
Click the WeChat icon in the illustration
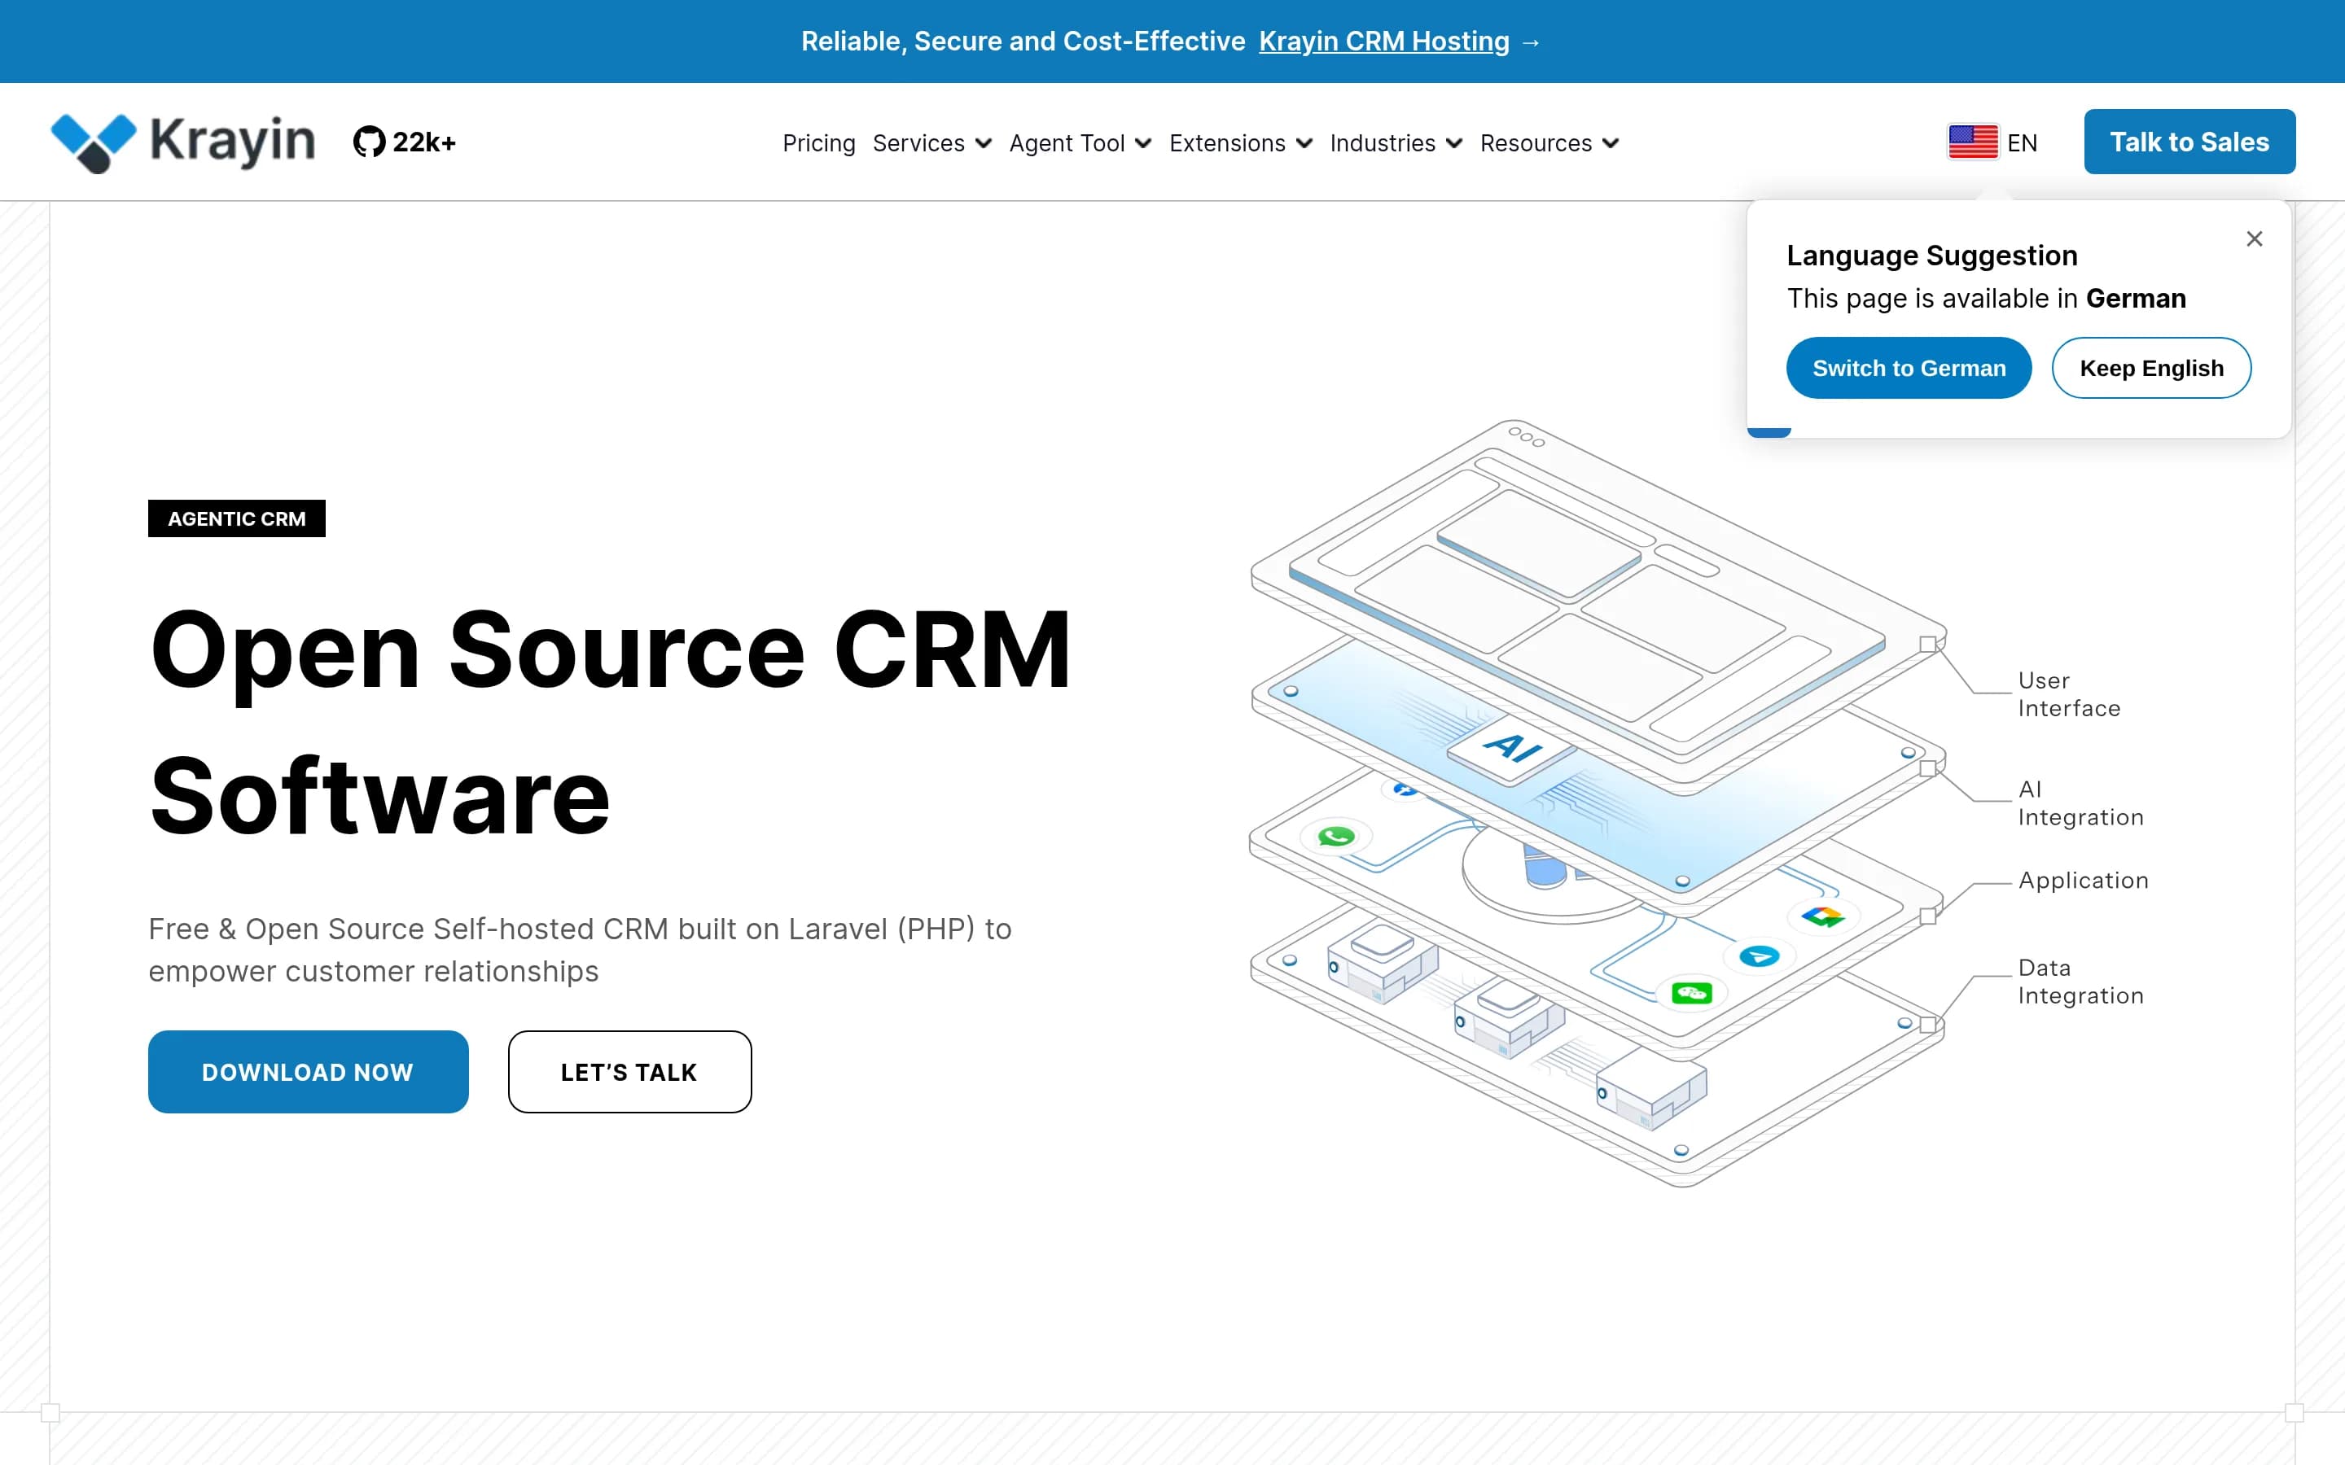click(x=1692, y=993)
